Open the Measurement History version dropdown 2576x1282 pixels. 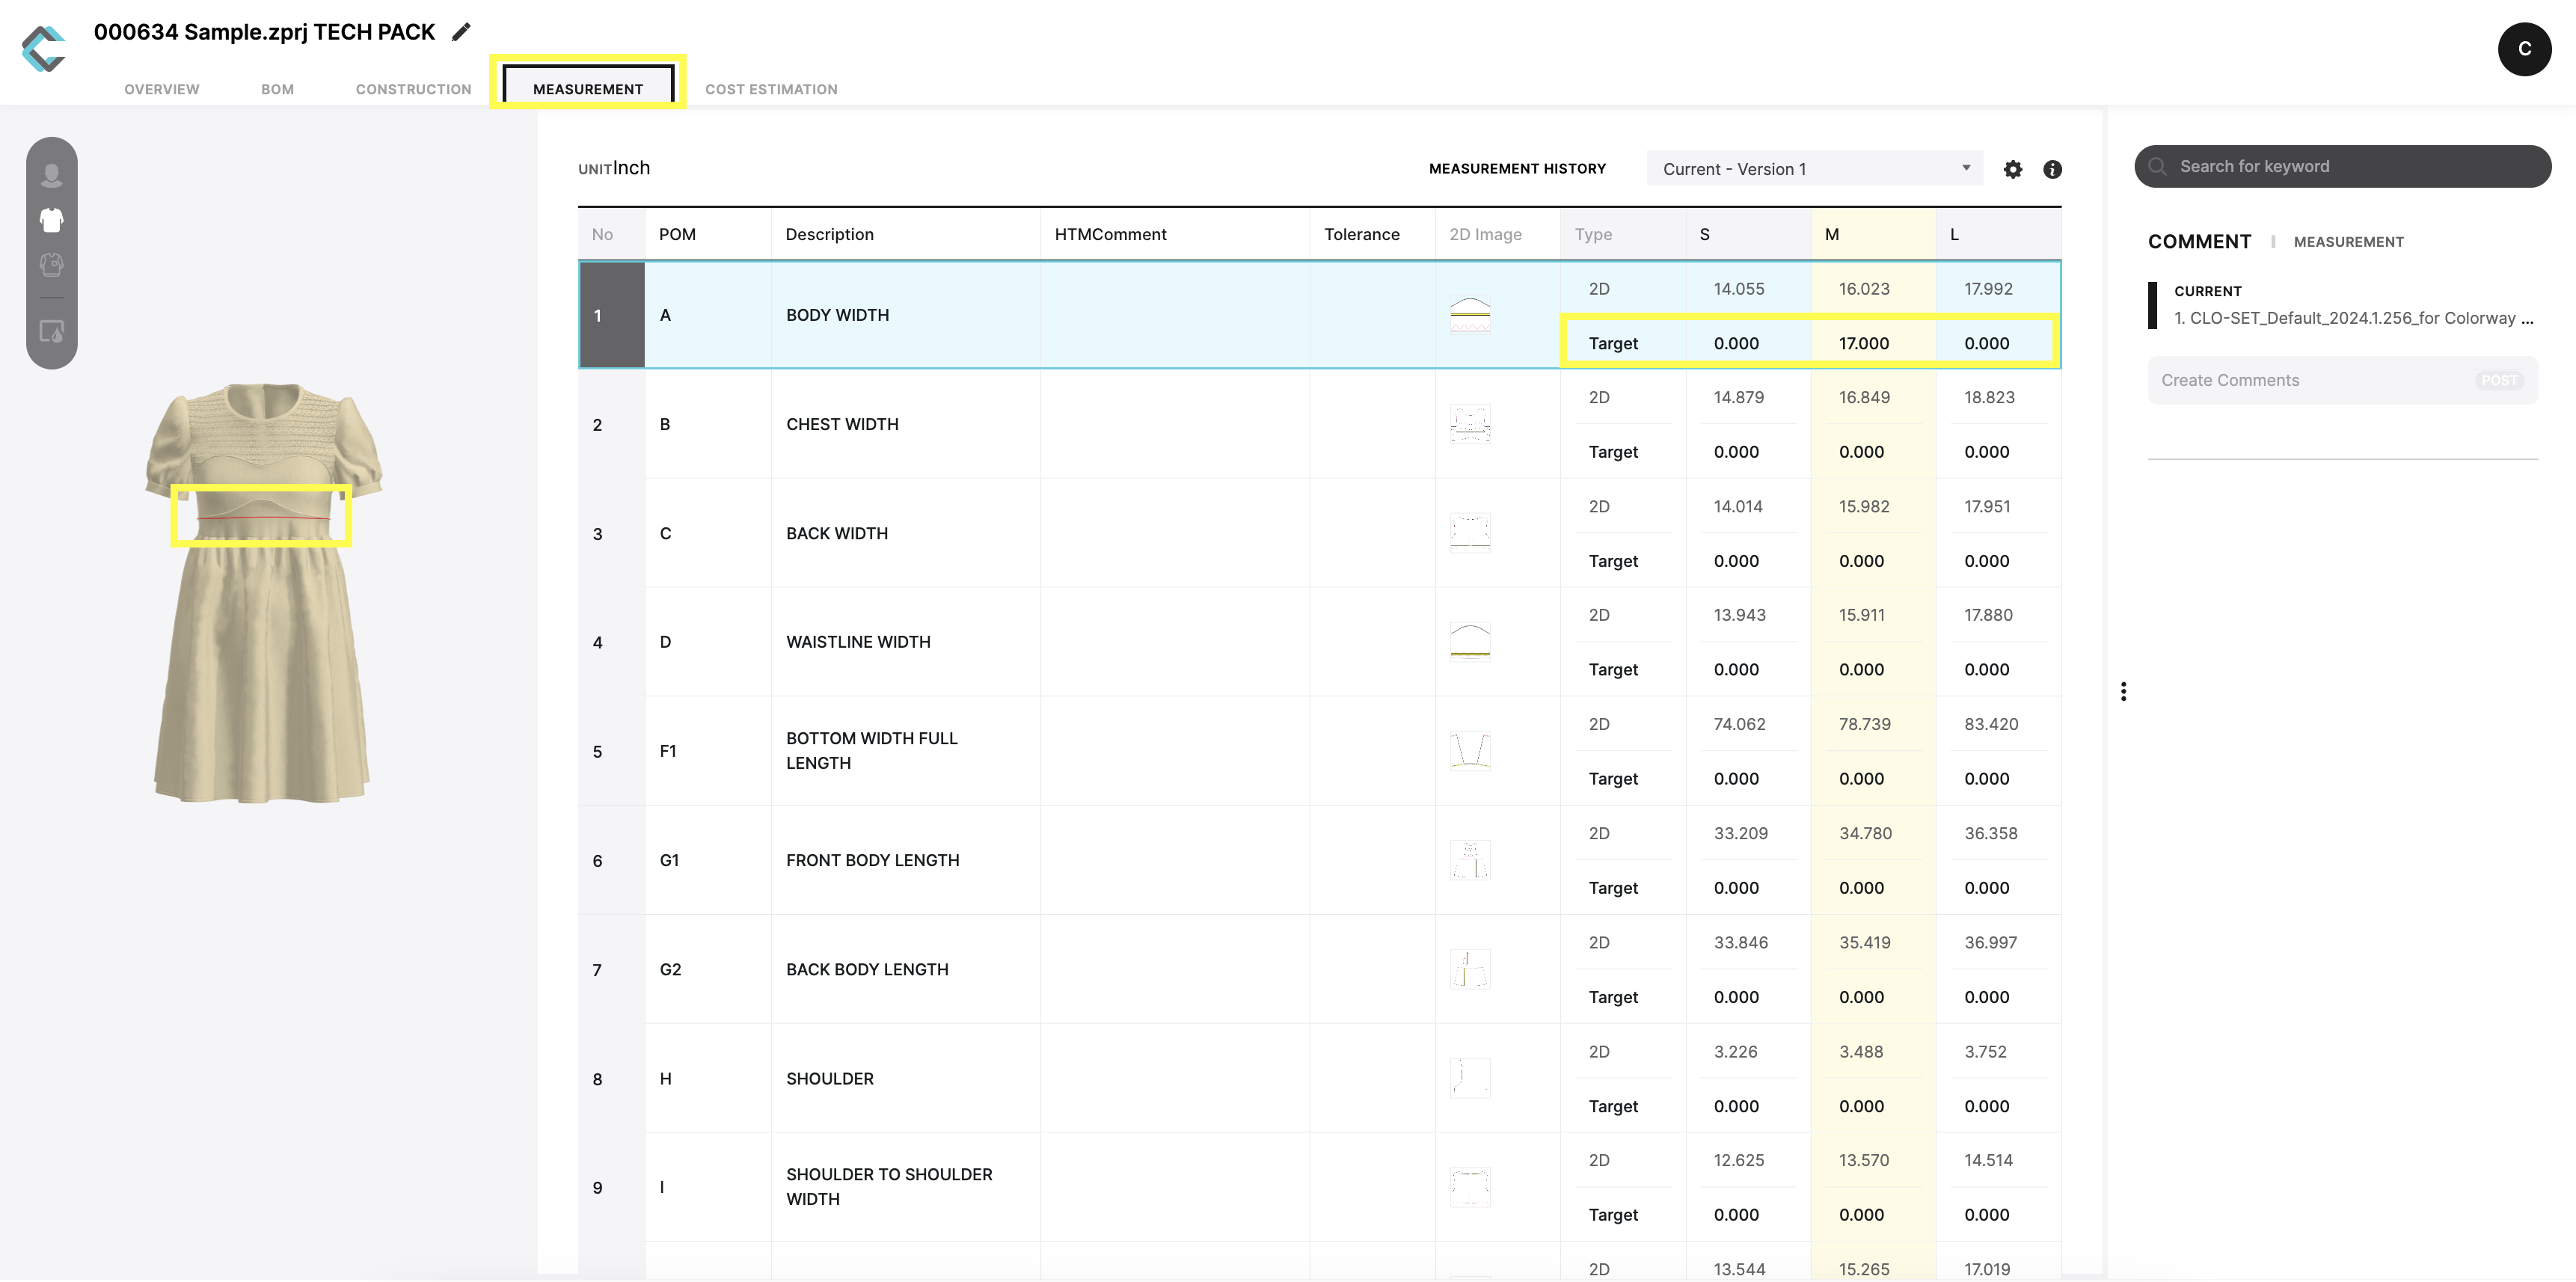coord(1815,169)
